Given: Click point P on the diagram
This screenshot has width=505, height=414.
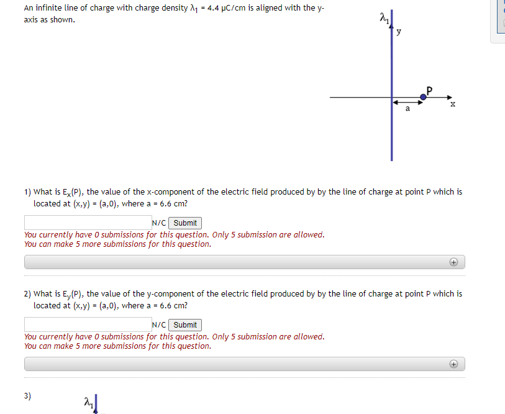Looking at the screenshot, I should point(423,95).
